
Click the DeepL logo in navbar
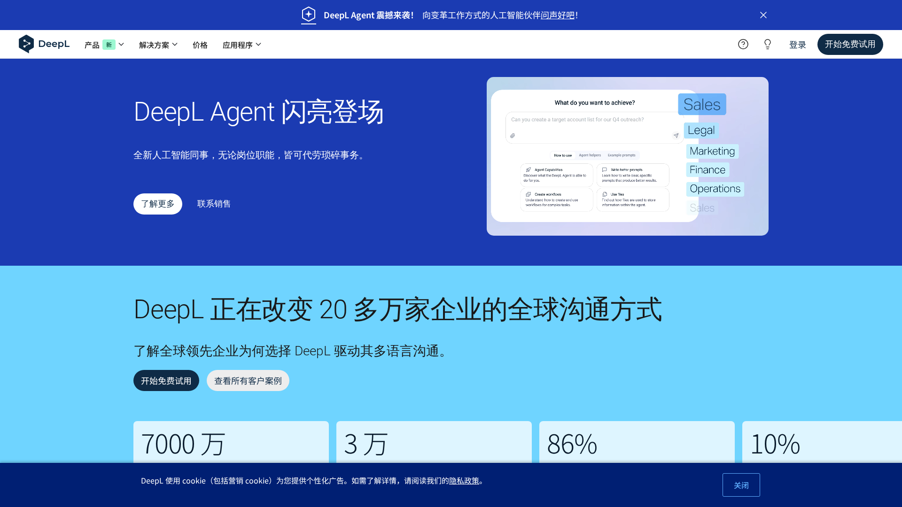44,44
